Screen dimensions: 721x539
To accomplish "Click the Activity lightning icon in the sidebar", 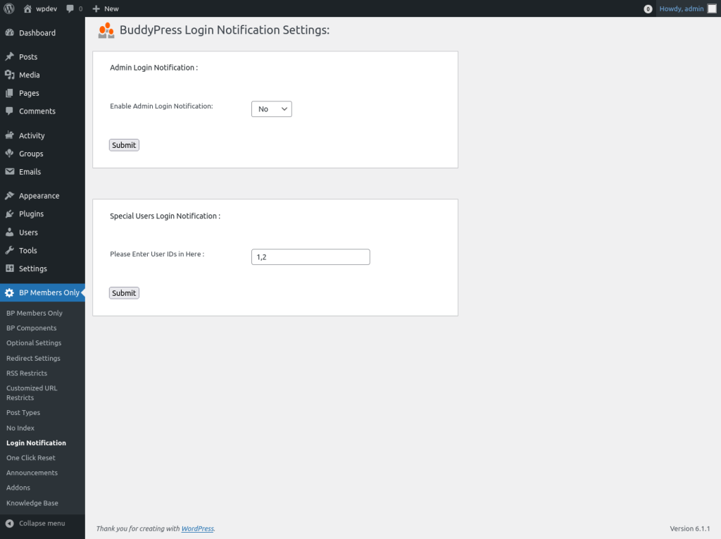I will click(11, 135).
